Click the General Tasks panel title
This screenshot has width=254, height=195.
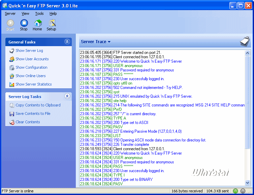22,42
